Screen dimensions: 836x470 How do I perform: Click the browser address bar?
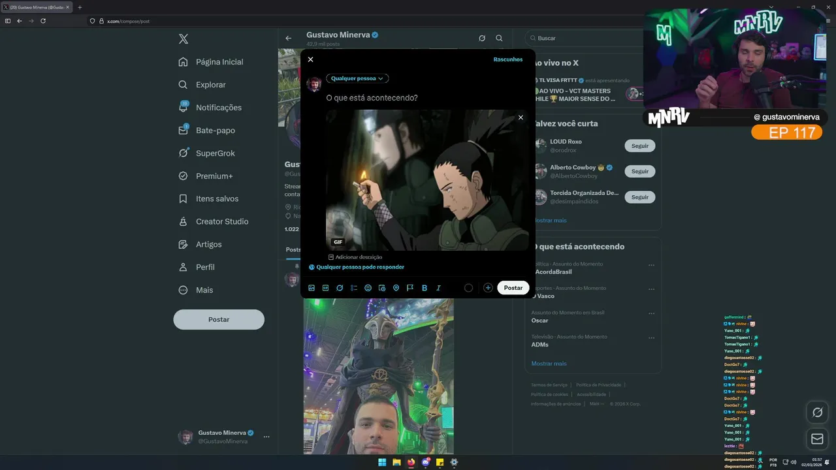(366, 21)
